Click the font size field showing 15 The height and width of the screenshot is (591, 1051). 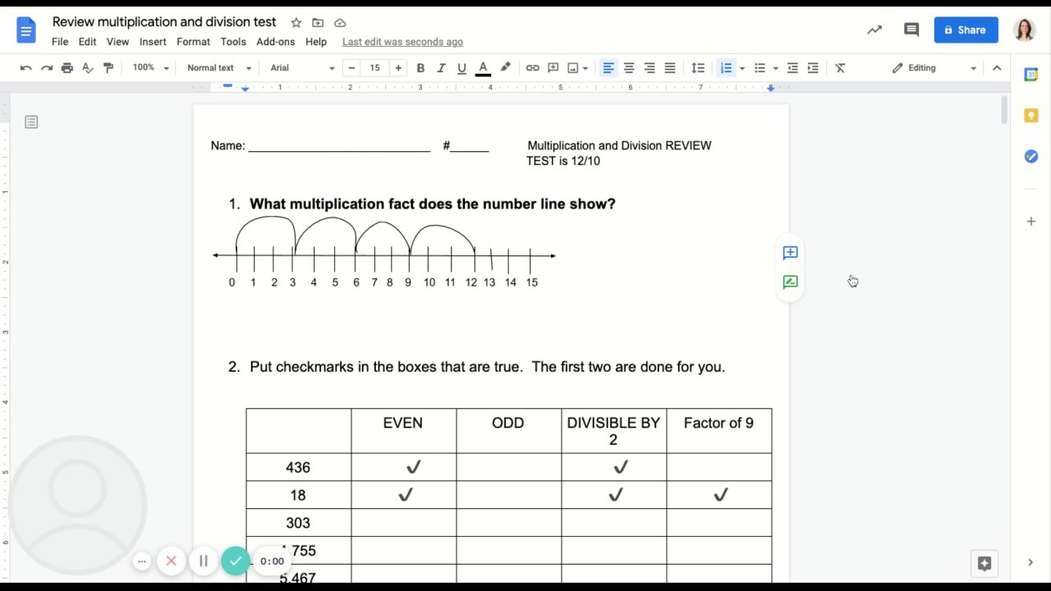coord(375,68)
